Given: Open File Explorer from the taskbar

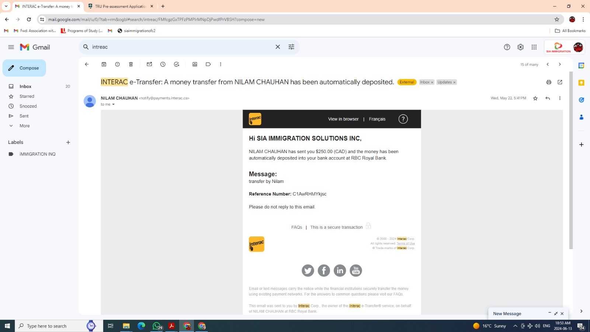Looking at the screenshot, I should [126, 326].
